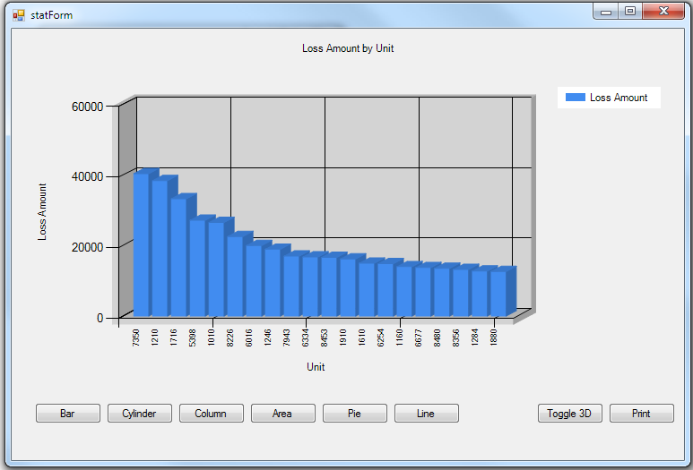Choose the Line chart button
This screenshot has height=470, width=693.
pyautogui.click(x=427, y=413)
